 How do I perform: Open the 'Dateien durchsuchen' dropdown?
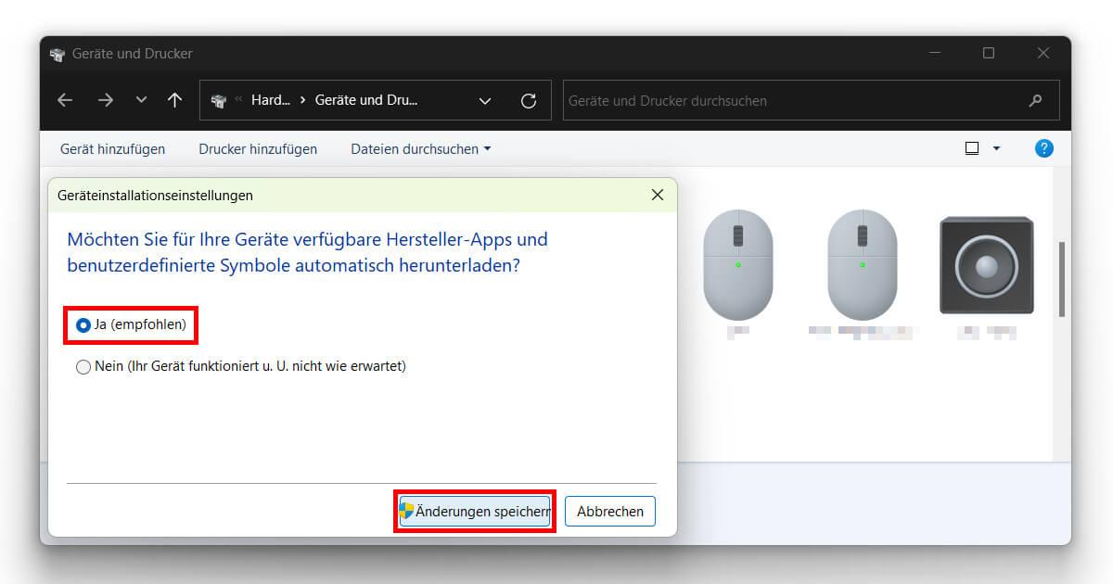point(420,148)
